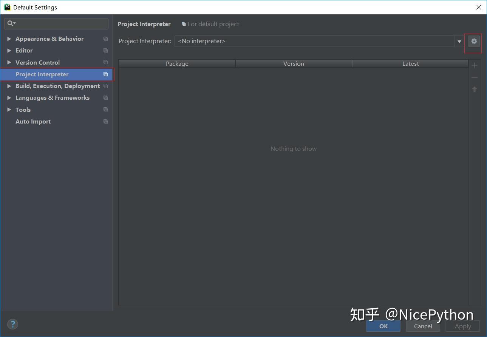The height and width of the screenshot is (337, 487).
Task: Focus the settings search field
Action: pyautogui.click(x=56, y=23)
